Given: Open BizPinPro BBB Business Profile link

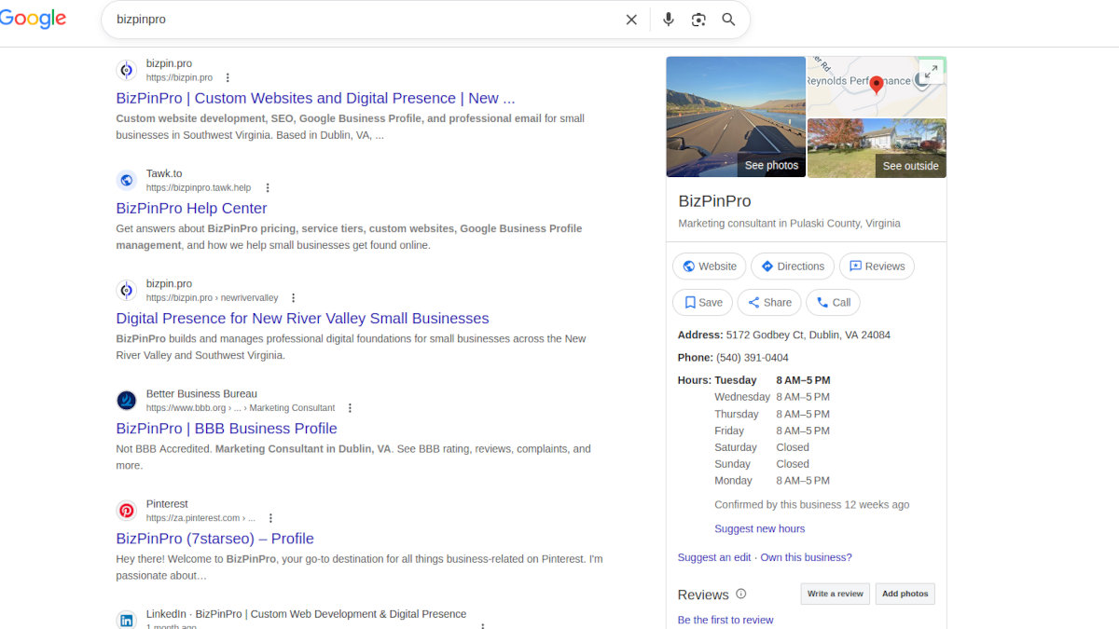Looking at the screenshot, I should pyautogui.click(x=227, y=428).
